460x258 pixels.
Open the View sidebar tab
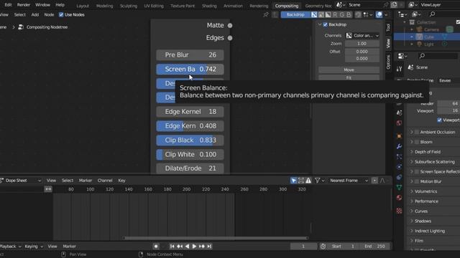[x=388, y=43]
